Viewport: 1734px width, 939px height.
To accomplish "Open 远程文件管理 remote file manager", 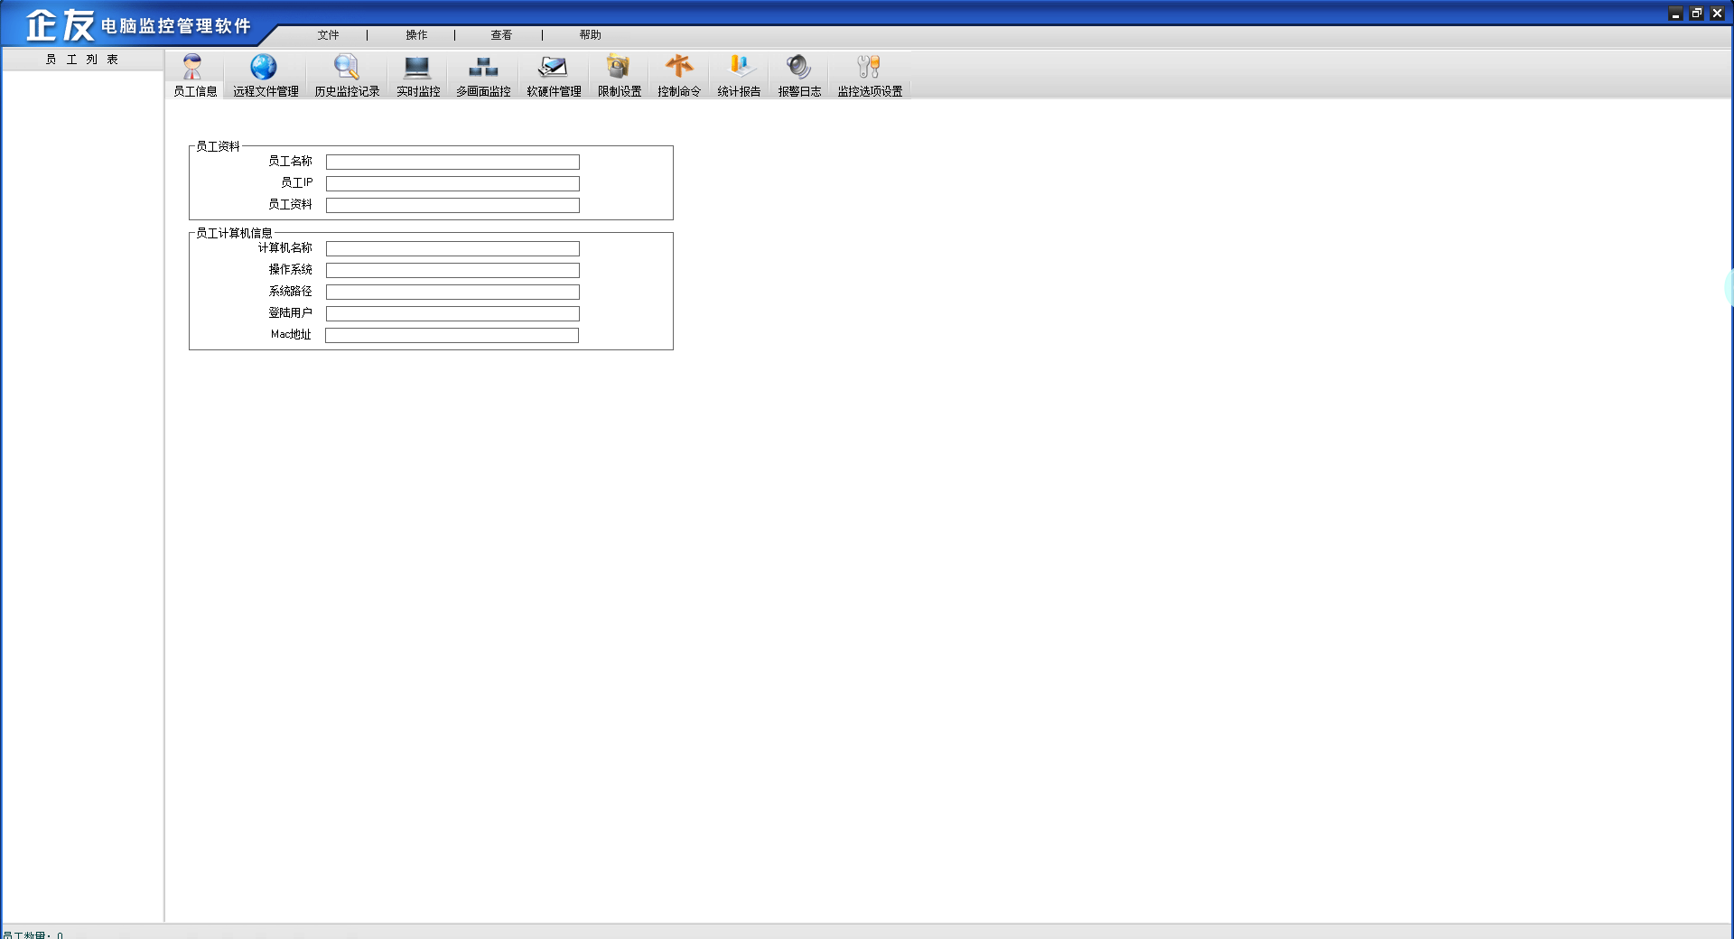I will pyautogui.click(x=266, y=75).
